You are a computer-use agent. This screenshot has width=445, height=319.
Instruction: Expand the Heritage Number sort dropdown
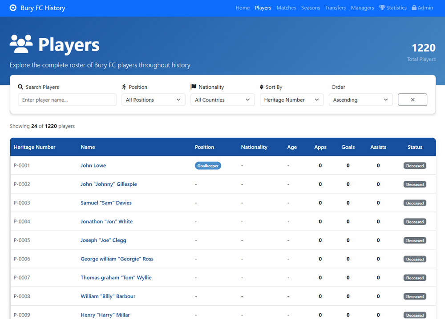point(291,100)
